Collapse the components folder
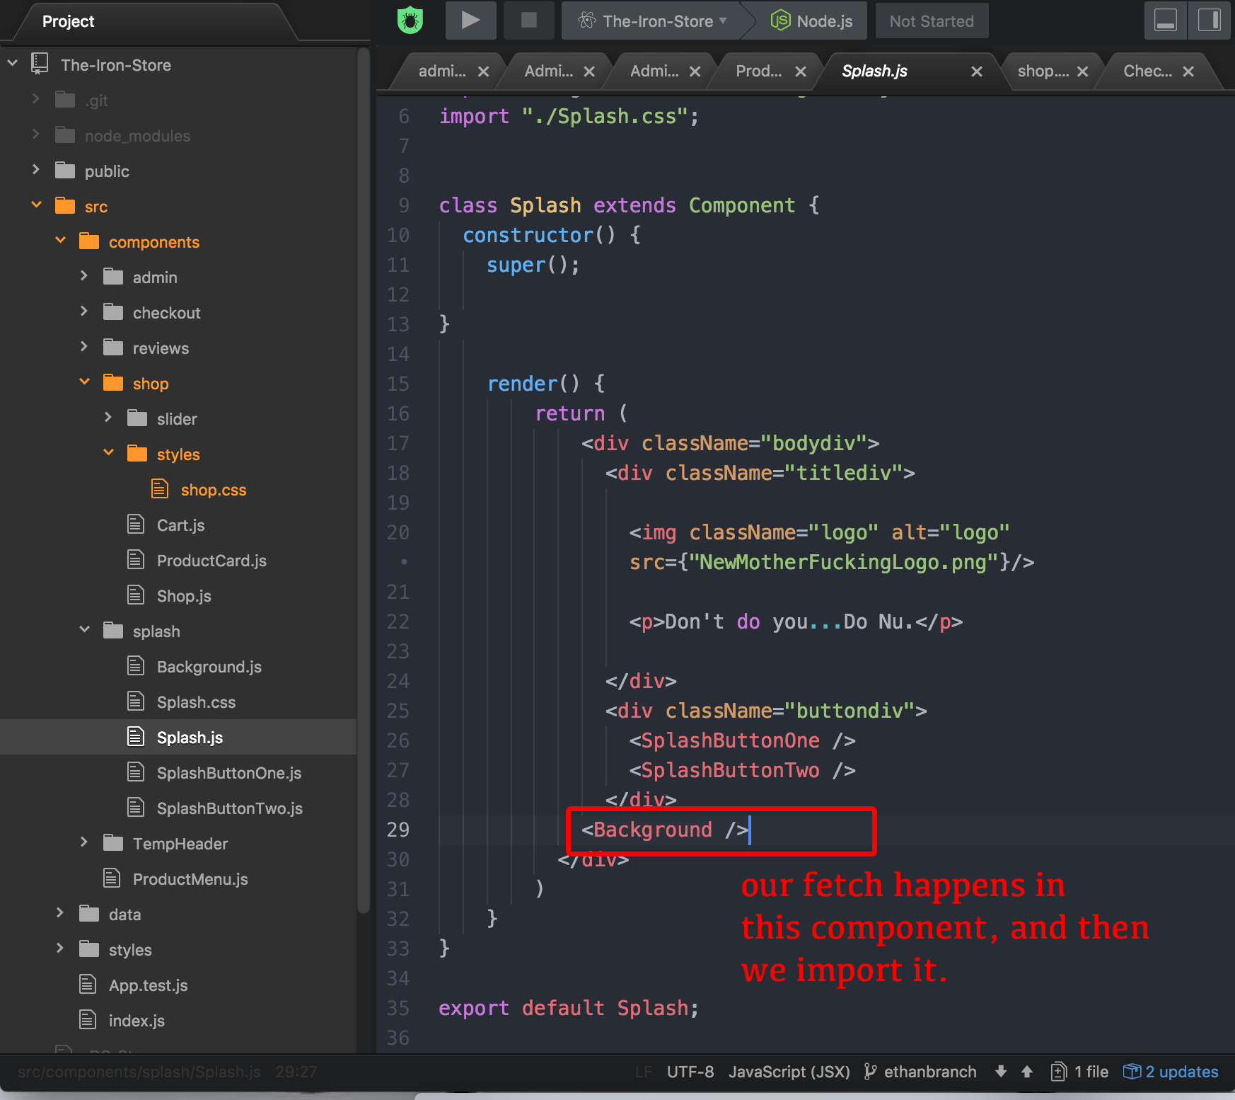 coord(60,241)
